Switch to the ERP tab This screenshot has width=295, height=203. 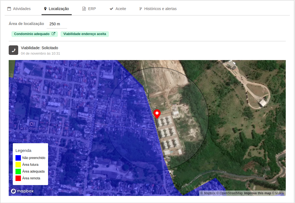[x=89, y=9]
